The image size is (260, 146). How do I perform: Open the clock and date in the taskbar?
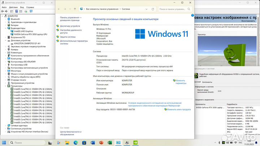(x=249, y=143)
